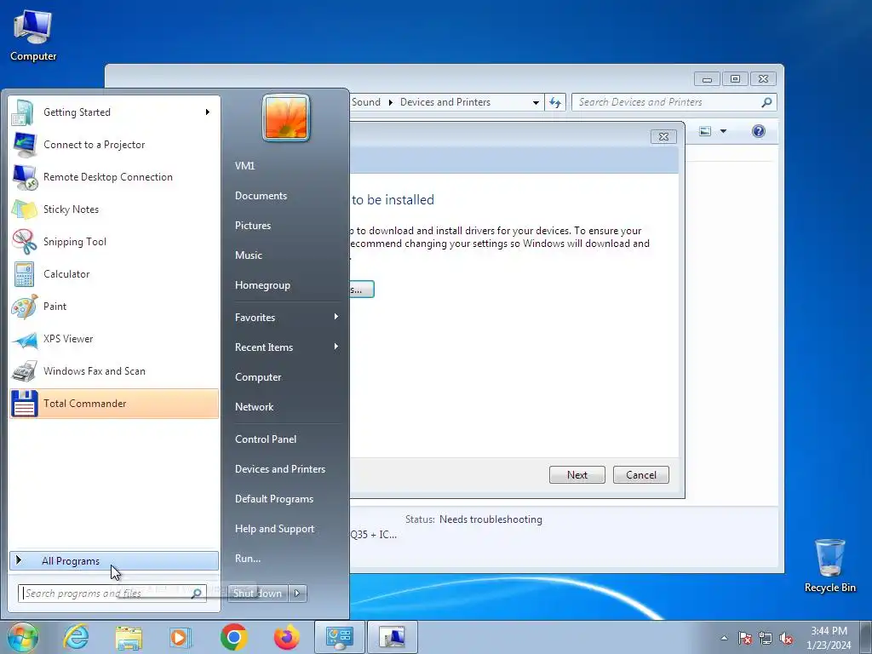Image resolution: width=872 pixels, height=654 pixels.
Task: Click the help question mark icon
Action: [759, 131]
